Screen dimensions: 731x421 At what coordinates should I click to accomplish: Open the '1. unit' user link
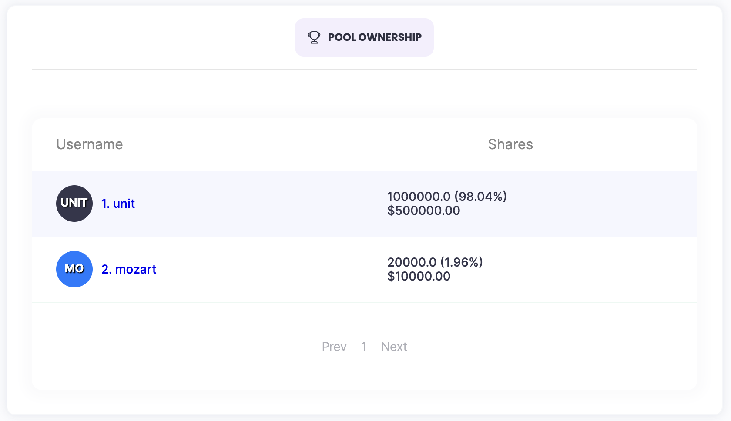tap(118, 204)
